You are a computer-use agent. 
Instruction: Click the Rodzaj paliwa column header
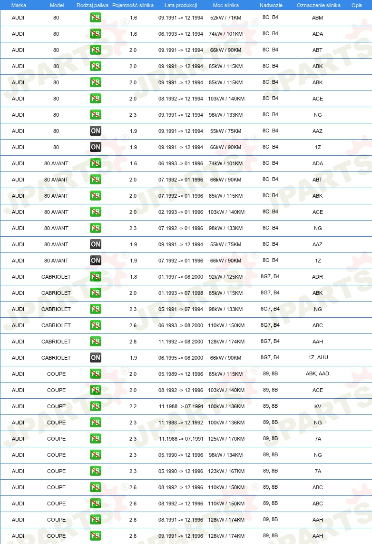click(x=92, y=5)
